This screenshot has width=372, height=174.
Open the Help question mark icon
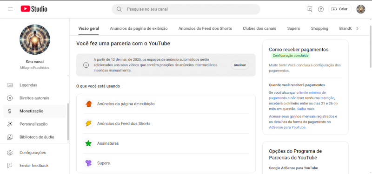[321, 9]
